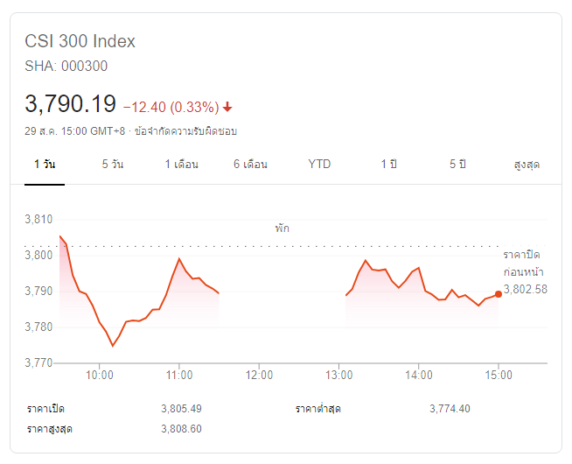Switch chart to YTD

click(319, 165)
